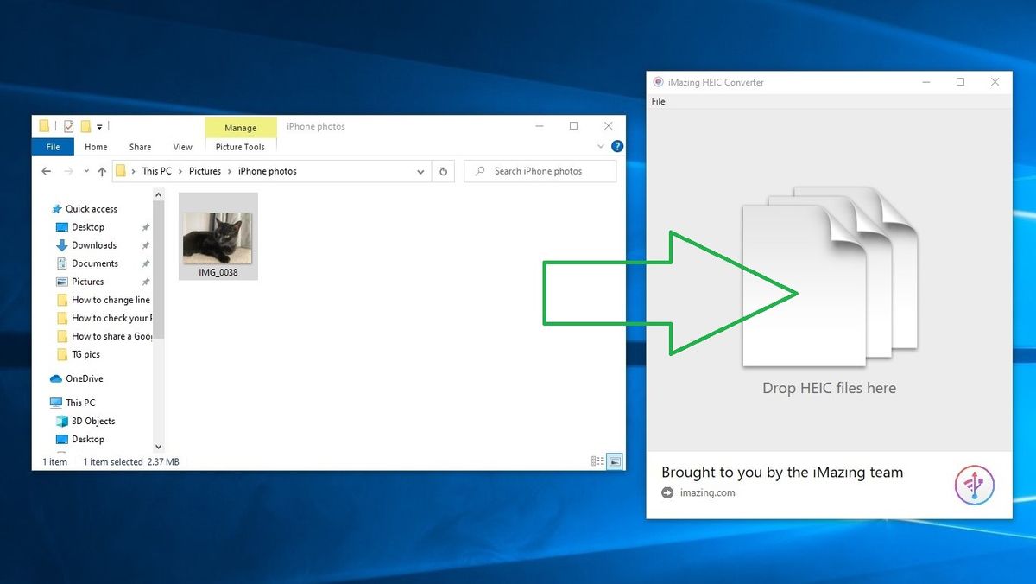Viewport: 1036px width, 584px height.
Task: Switch to details view in the status bar
Action: coord(598,460)
